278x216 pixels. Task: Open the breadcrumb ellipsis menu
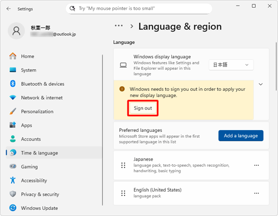click(x=118, y=25)
